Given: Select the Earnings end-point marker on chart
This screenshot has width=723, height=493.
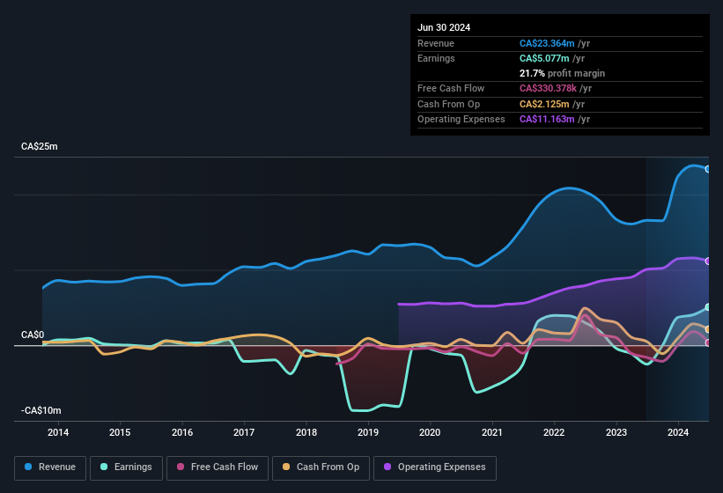Looking at the screenshot, I should (x=708, y=307).
